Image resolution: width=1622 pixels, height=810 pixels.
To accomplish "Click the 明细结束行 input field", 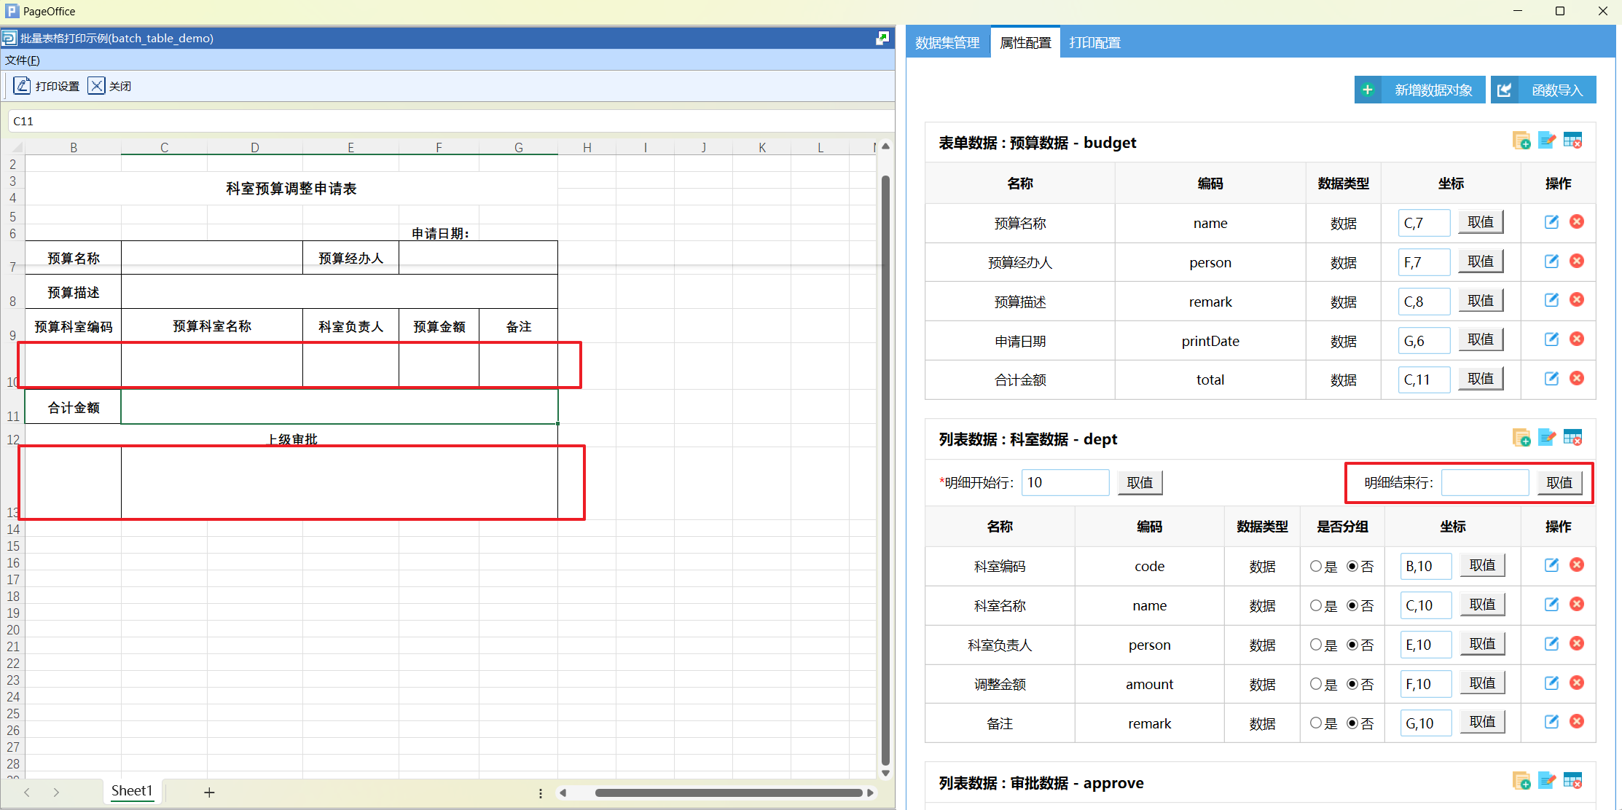I will pyautogui.click(x=1484, y=483).
